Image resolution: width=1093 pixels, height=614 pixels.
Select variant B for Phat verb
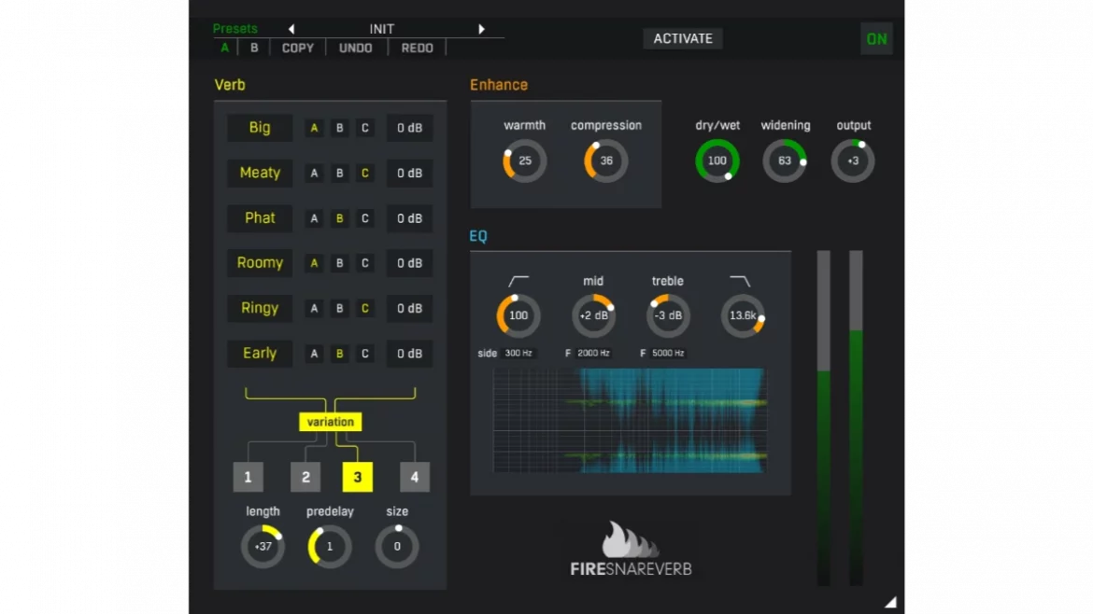[x=339, y=218]
